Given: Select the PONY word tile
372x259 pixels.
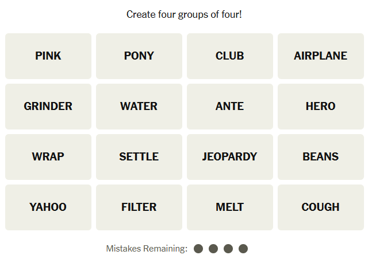Looking at the screenshot, I should 139,56.
